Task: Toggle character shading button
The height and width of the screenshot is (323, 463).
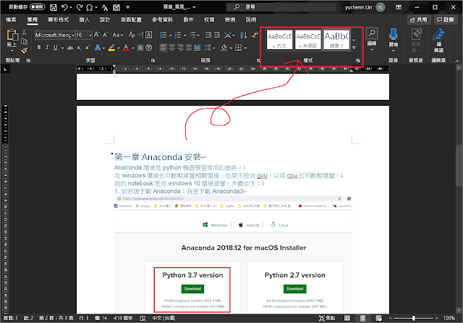Action: click(140, 48)
